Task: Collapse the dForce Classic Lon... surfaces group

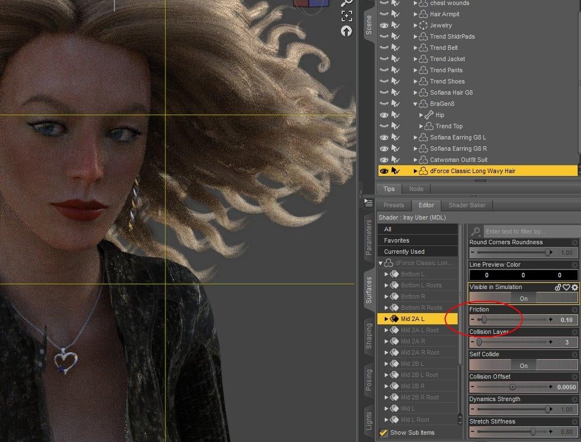Action: click(x=381, y=263)
